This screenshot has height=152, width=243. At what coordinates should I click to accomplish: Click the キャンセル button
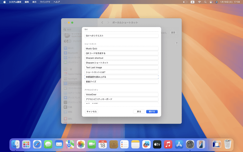[x=92, y=112]
